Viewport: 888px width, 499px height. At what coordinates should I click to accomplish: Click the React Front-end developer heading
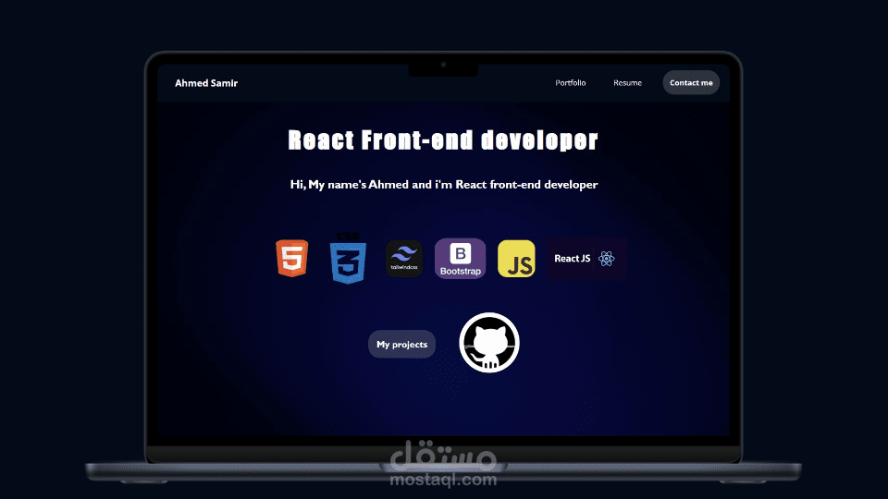[x=443, y=140]
